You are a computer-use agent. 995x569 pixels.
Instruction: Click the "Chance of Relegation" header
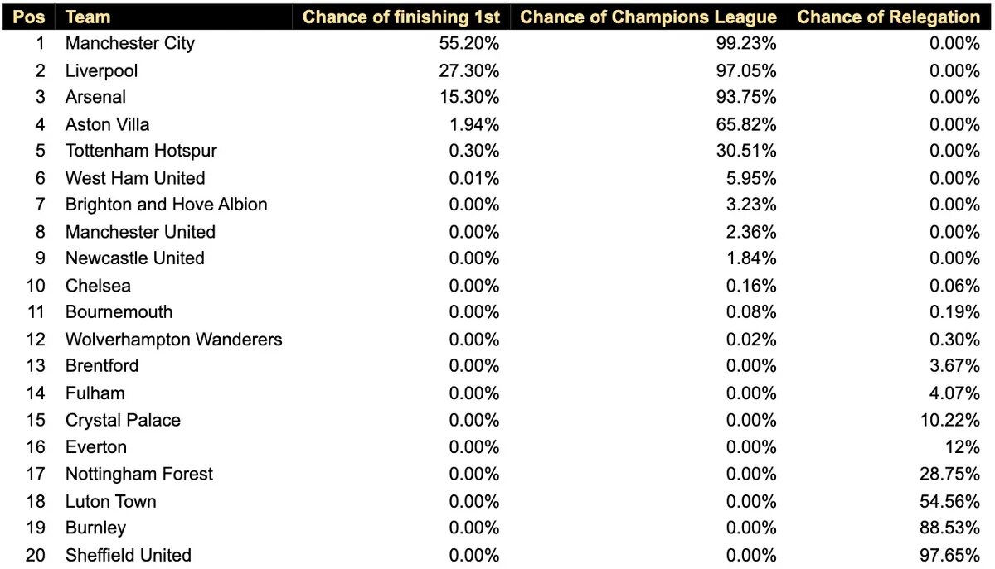coord(888,17)
